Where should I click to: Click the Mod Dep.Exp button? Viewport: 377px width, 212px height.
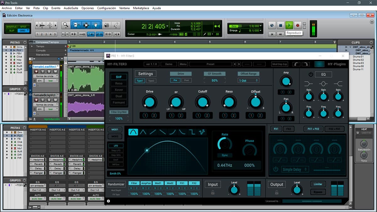point(280,64)
